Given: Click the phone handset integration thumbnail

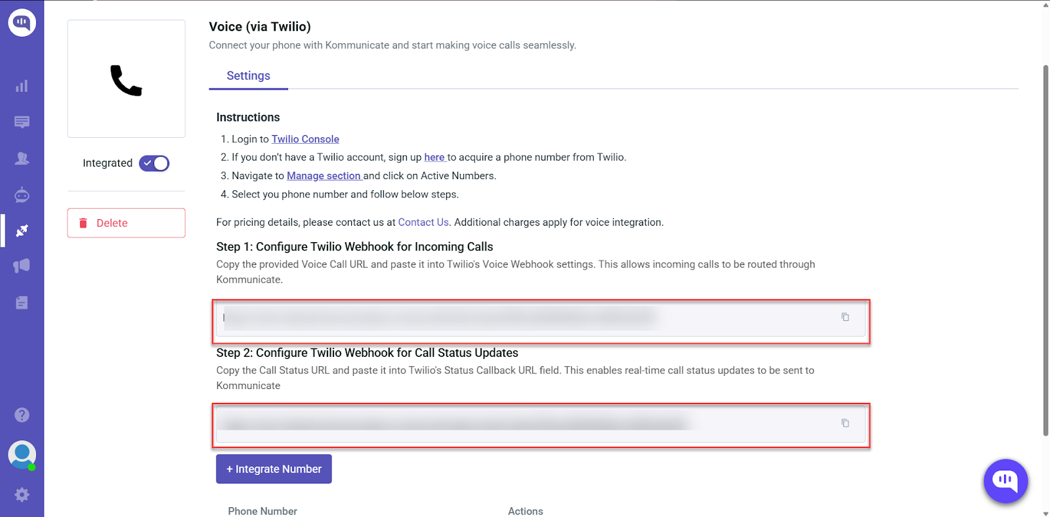Looking at the screenshot, I should pos(126,79).
